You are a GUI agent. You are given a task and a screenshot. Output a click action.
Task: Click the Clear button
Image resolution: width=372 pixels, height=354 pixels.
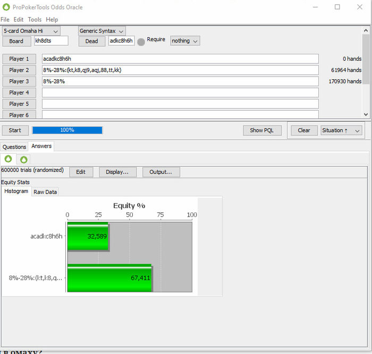(304, 130)
